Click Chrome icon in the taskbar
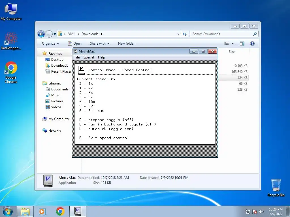The image size is (290, 217). (60, 211)
